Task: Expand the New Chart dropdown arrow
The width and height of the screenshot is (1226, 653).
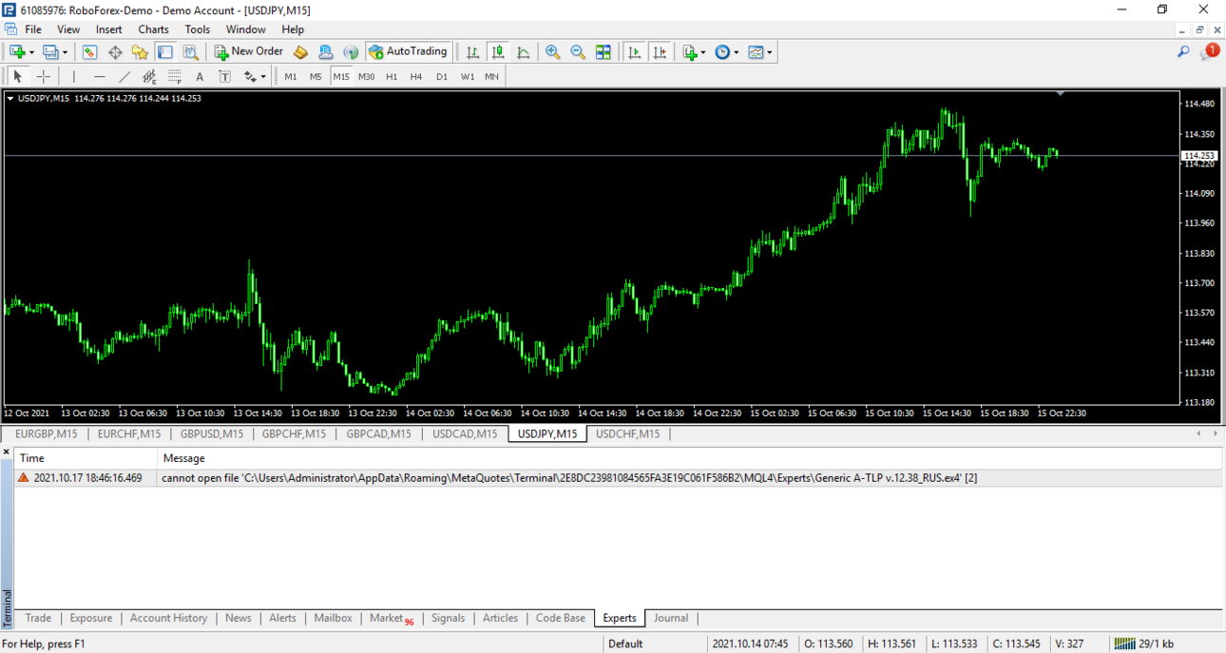Action: click(31, 52)
